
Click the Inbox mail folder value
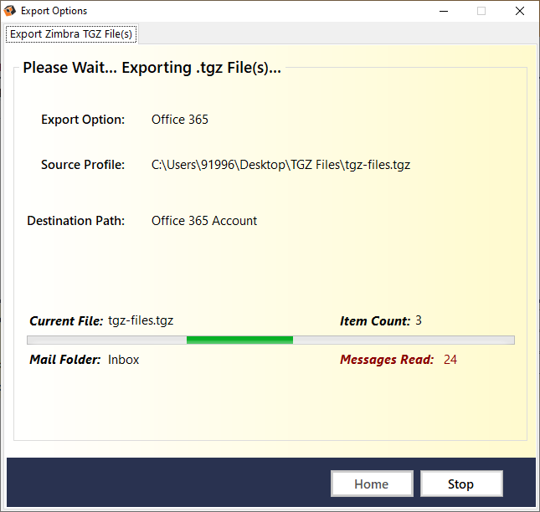click(x=124, y=360)
